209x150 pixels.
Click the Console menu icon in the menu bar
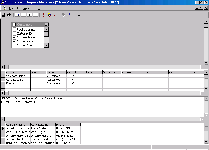(5, 8)
